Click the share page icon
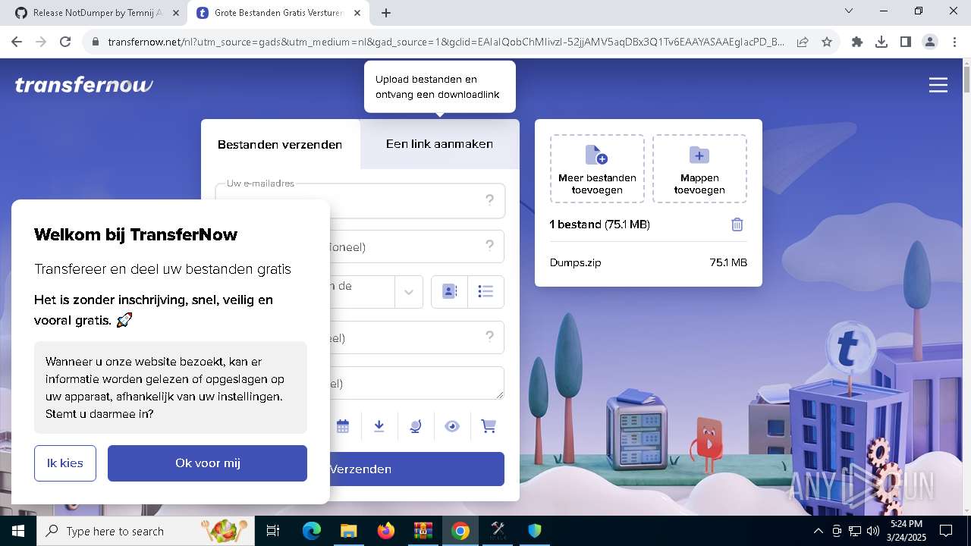 point(803,42)
